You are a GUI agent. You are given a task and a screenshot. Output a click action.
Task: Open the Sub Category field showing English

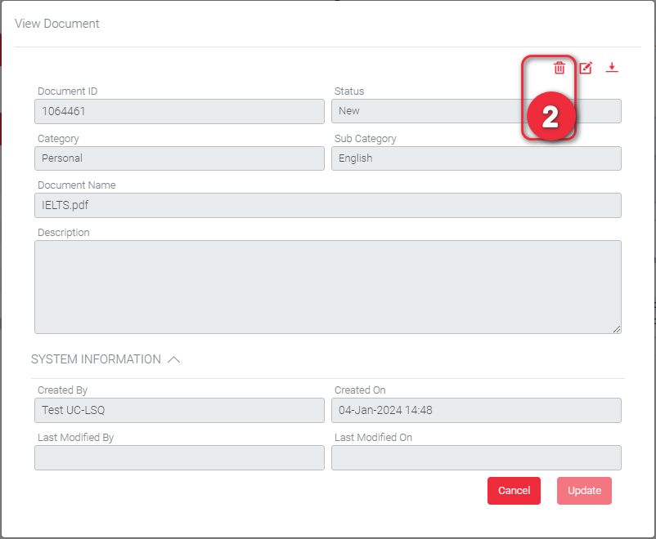click(x=476, y=158)
